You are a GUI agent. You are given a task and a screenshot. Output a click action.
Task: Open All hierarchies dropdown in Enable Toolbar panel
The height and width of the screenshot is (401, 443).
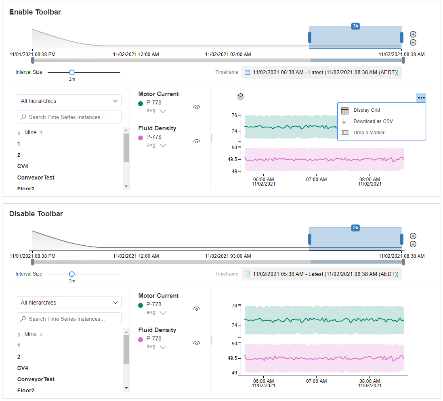click(69, 101)
